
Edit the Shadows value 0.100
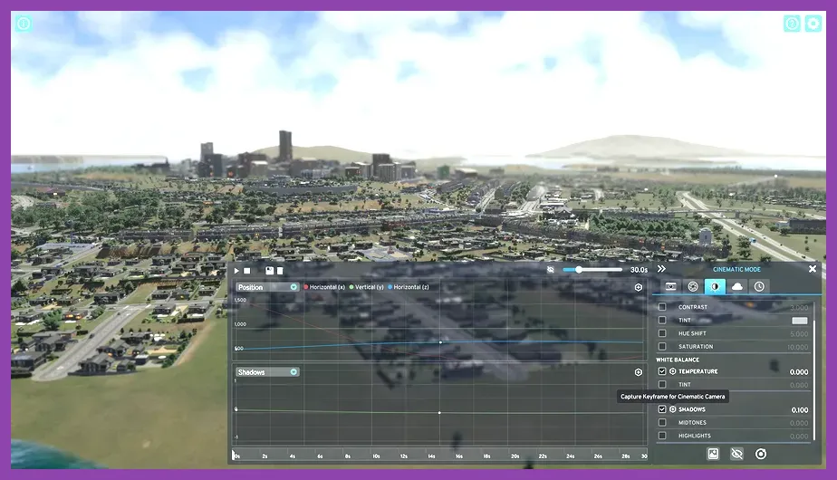pos(799,410)
